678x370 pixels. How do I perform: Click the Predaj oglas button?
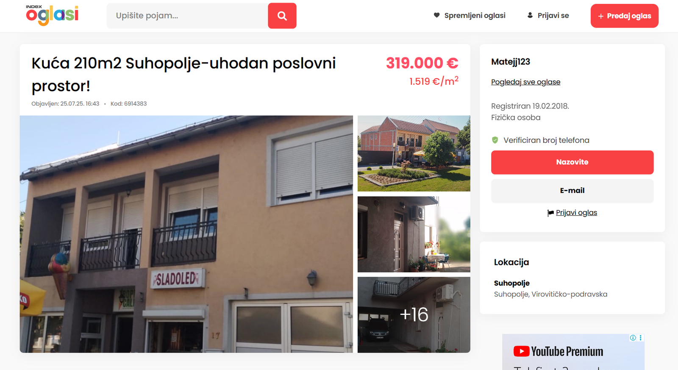[624, 16]
